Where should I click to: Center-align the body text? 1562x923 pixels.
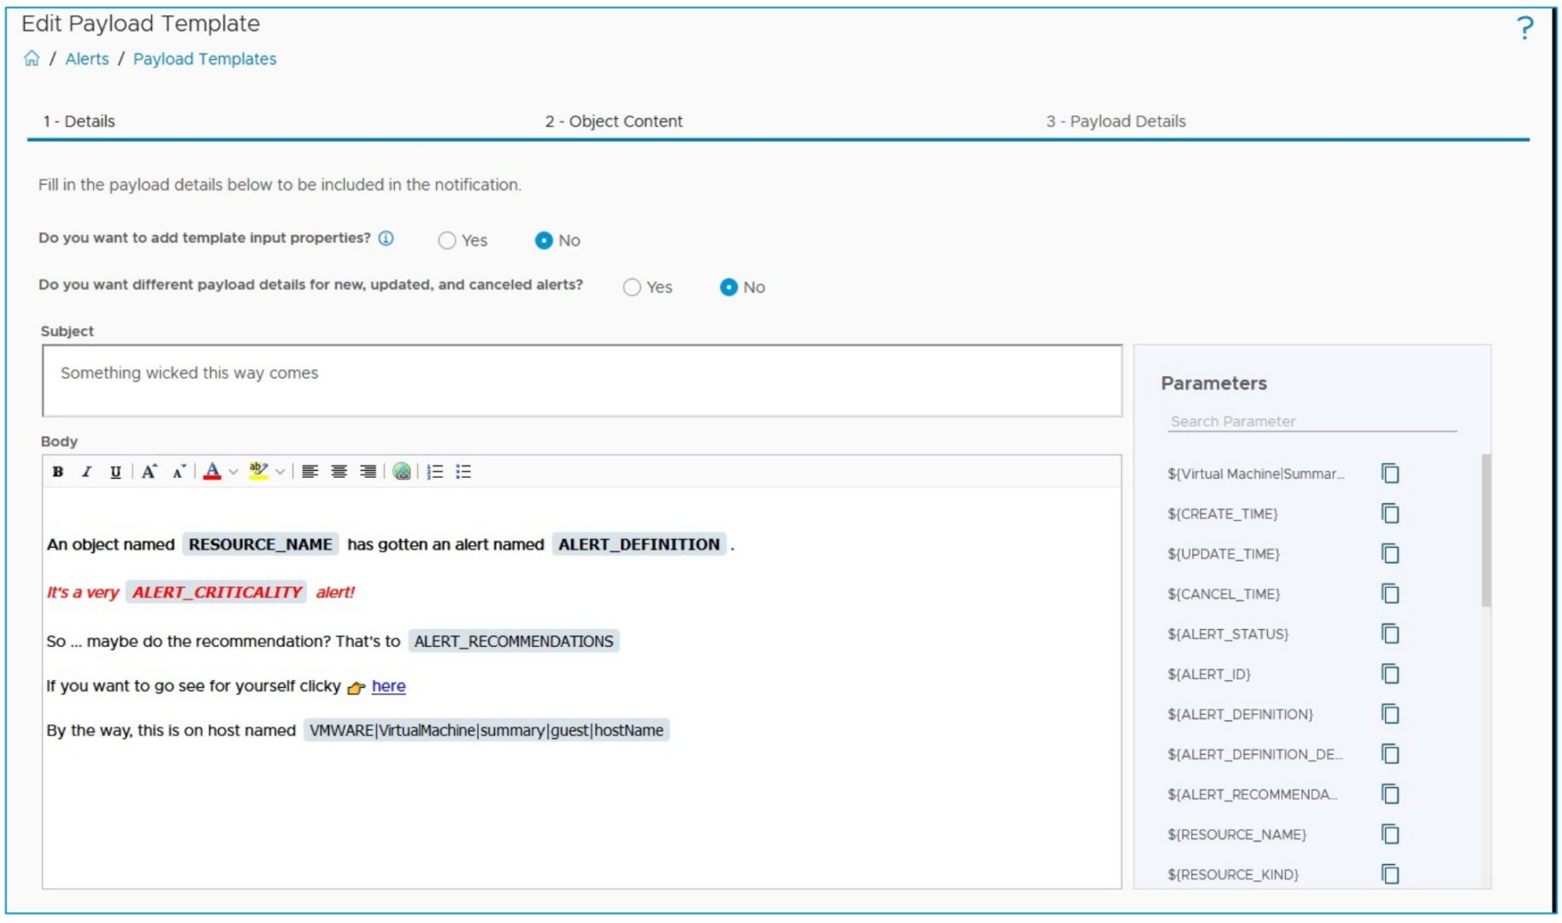coord(339,472)
